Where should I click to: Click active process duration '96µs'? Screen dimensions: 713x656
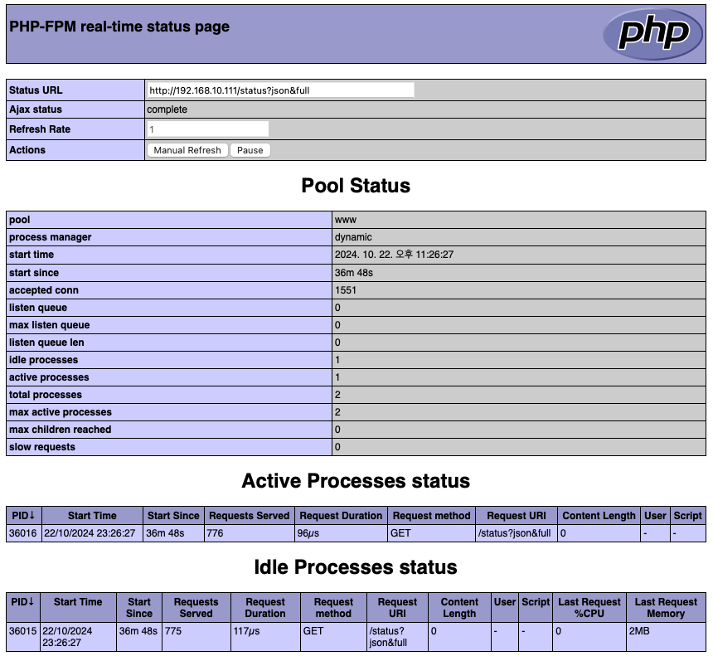(308, 532)
